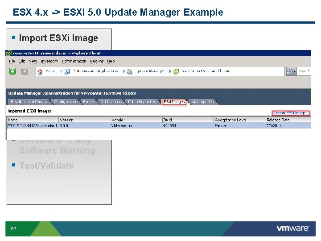The image size is (321, 241).
Task: Click the Update Manager Administration header text
Action: (72, 93)
